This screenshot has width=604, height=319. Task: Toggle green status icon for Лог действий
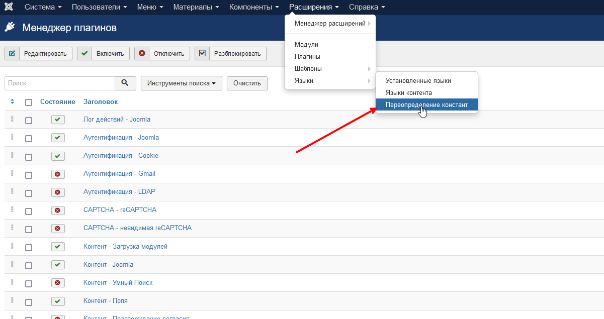(58, 120)
